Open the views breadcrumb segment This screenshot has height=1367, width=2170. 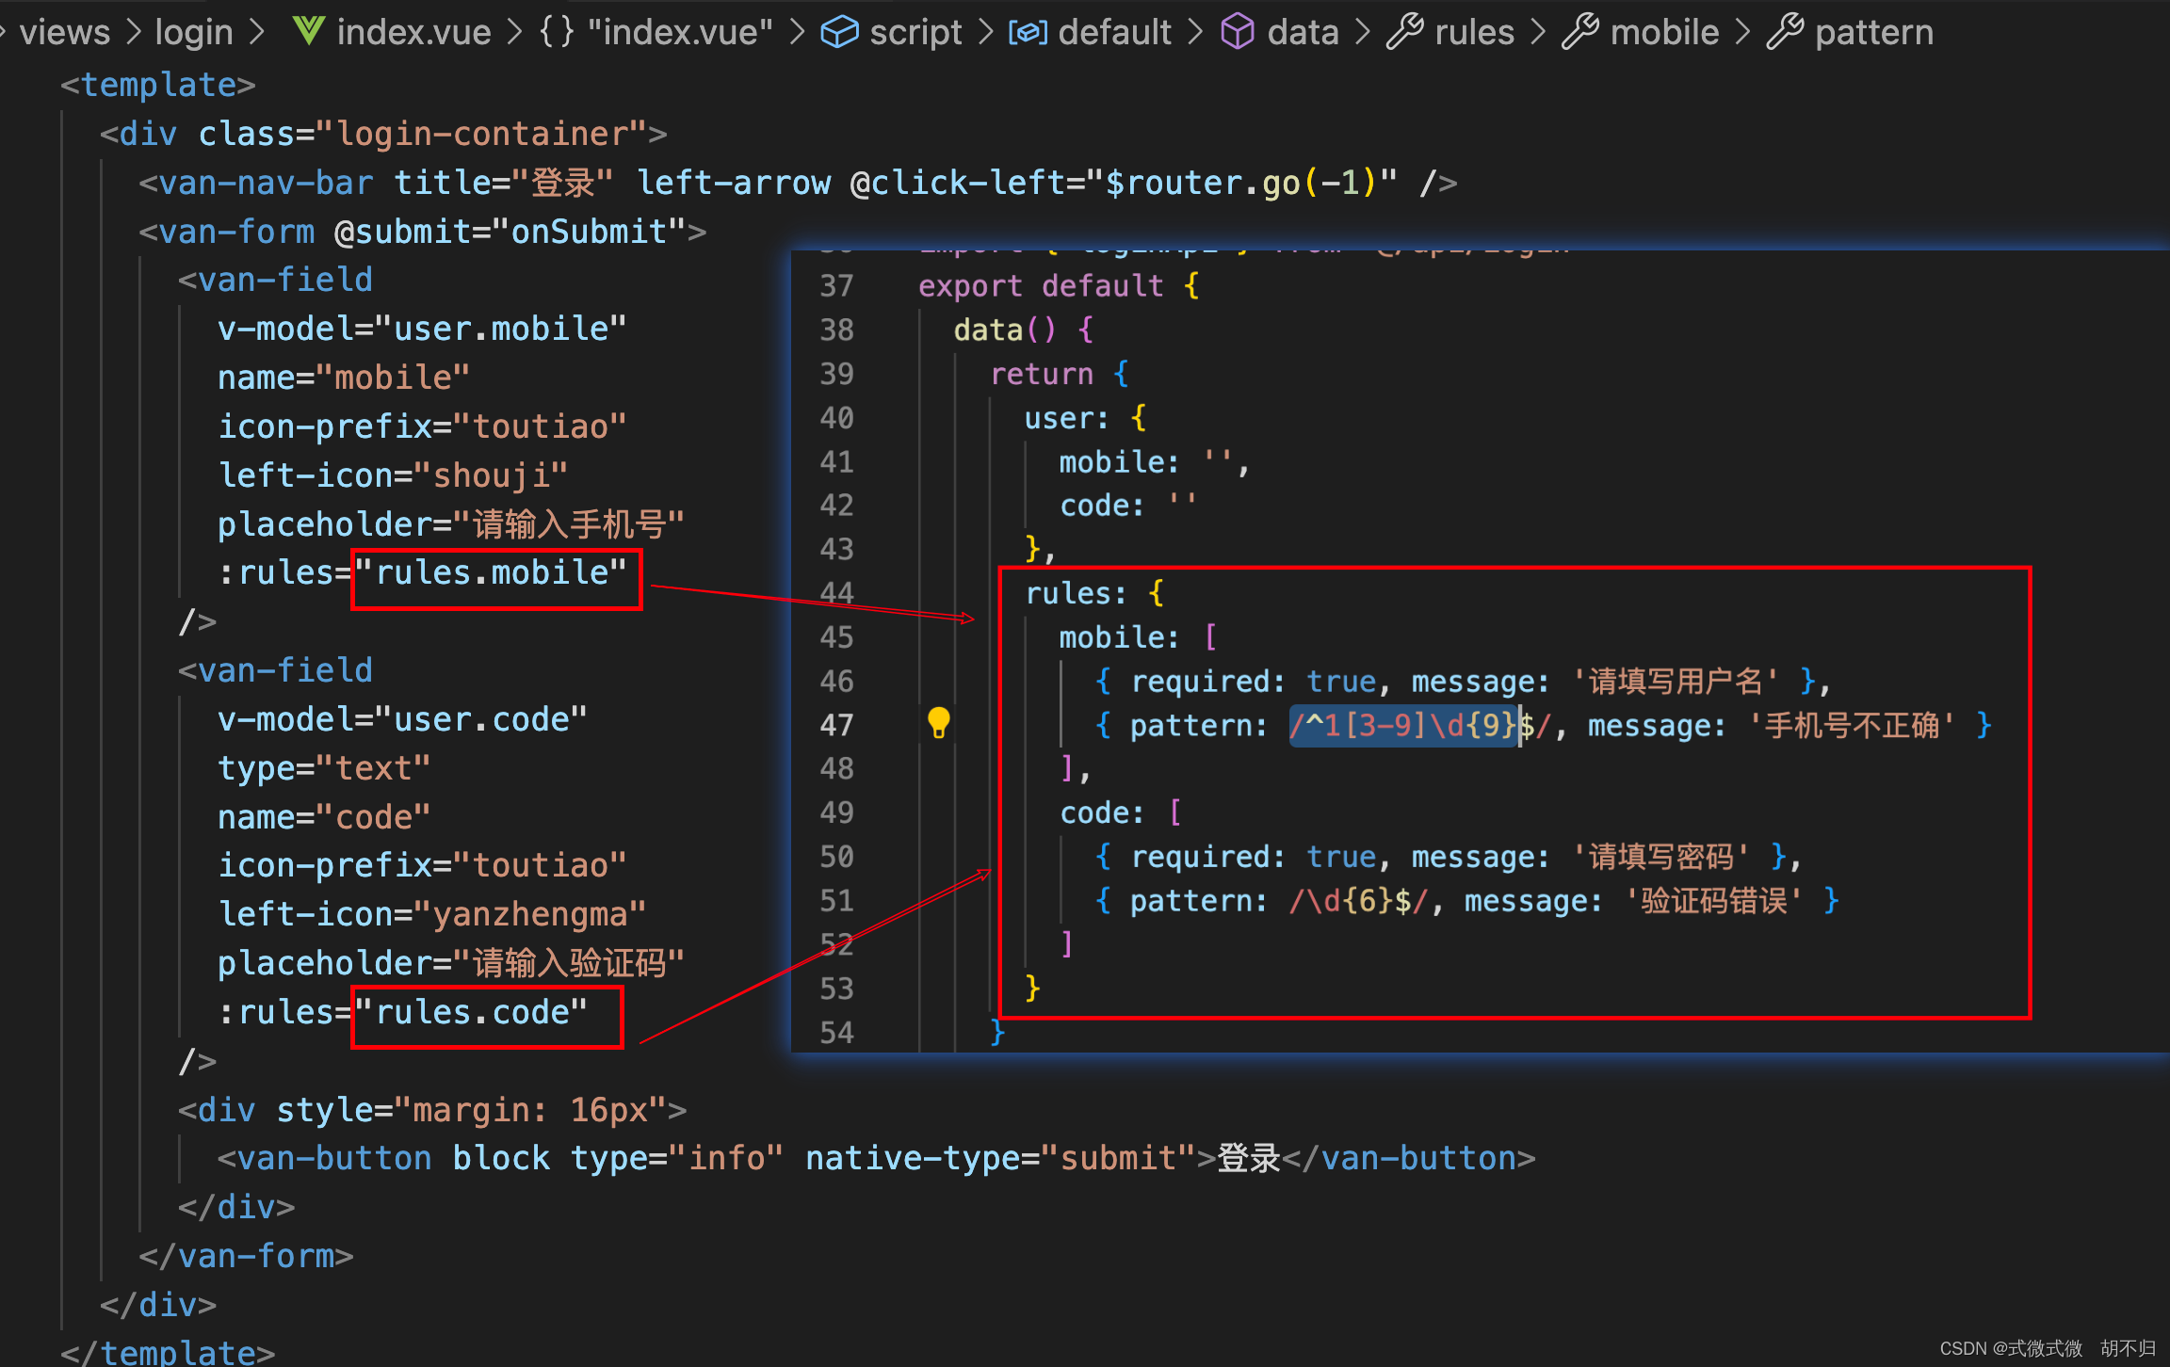point(65,32)
